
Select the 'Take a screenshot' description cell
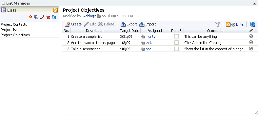click(85, 49)
